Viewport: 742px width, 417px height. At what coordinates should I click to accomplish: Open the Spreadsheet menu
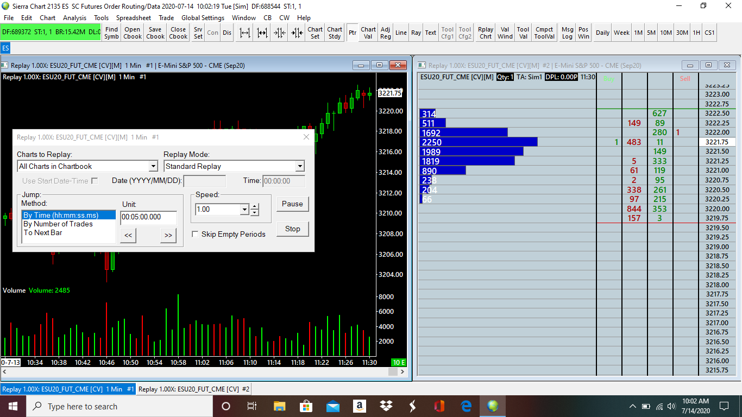pos(134,18)
